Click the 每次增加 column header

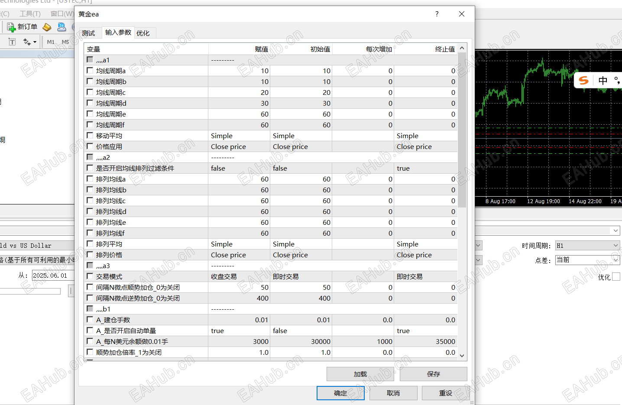click(x=363, y=49)
